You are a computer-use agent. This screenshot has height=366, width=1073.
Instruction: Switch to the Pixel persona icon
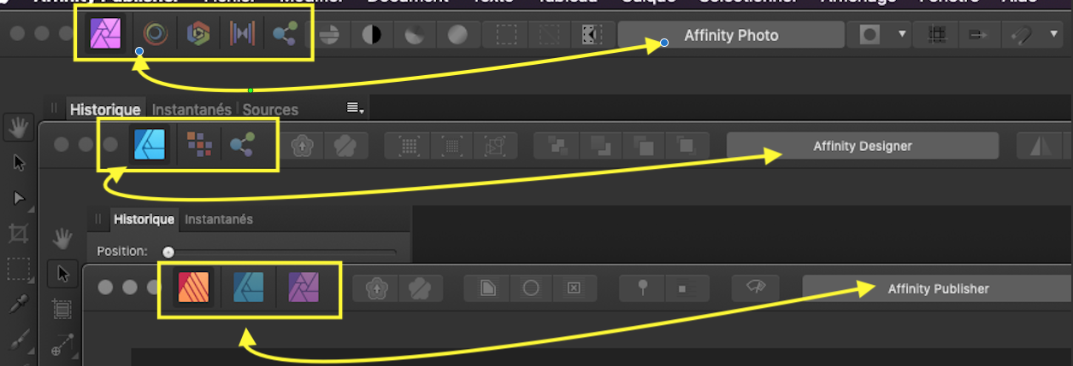199,145
